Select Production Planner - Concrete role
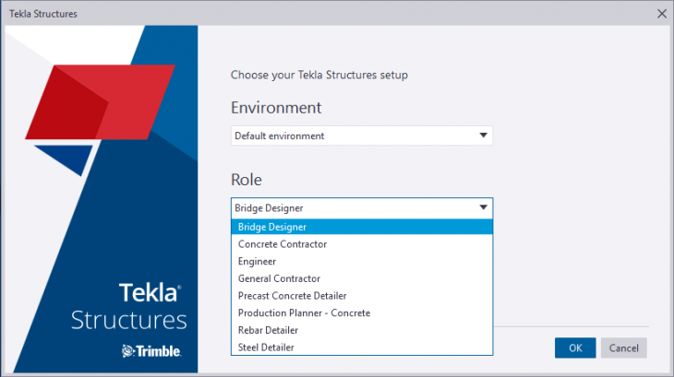Screen dimensions: 674x377 (304, 313)
